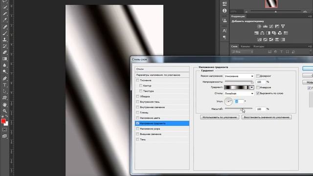
Task: Select the Gradient tool
Action: pyautogui.click(x=5, y=59)
